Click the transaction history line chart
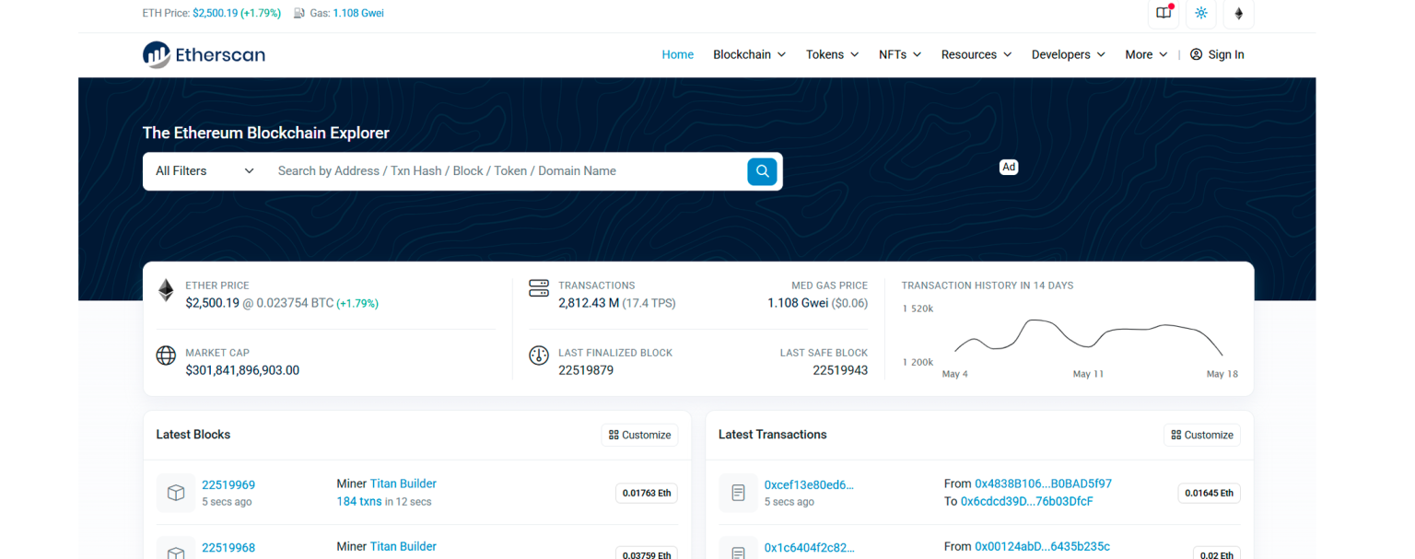 click(1089, 338)
